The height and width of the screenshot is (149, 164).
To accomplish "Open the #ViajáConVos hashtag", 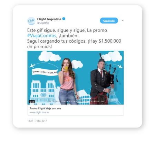I will 42,36.
